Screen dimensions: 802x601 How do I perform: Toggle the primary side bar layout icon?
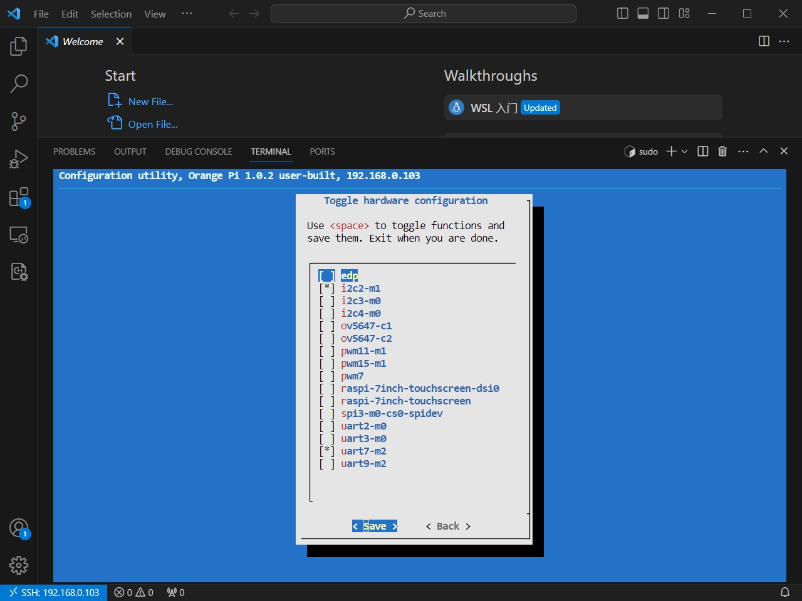coord(623,13)
